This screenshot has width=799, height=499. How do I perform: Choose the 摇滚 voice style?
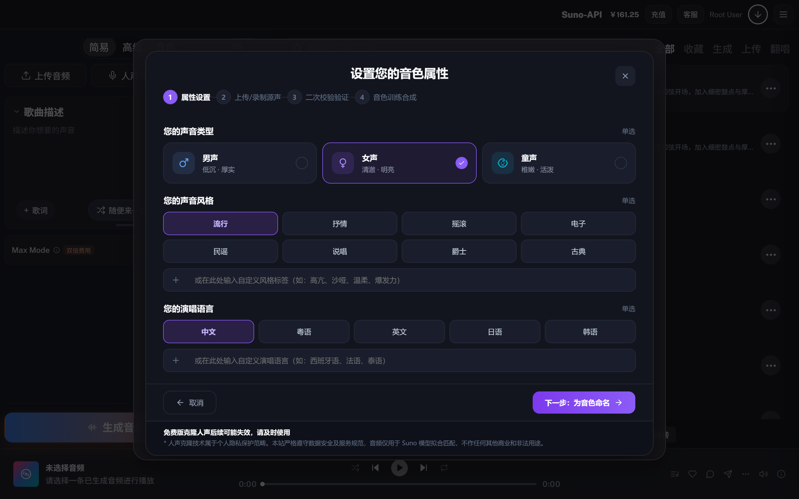point(459,223)
